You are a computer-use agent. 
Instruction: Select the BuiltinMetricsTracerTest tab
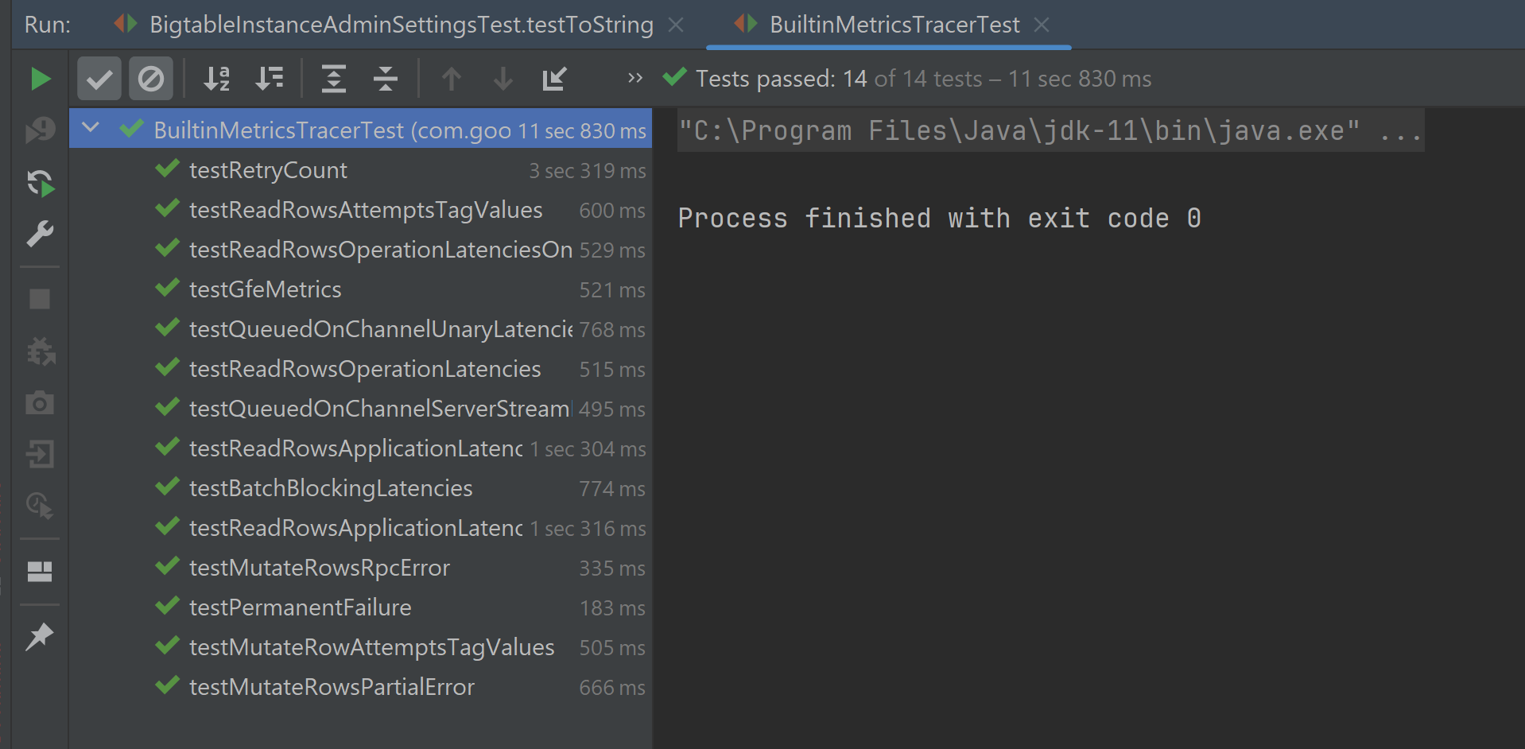coord(894,25)
